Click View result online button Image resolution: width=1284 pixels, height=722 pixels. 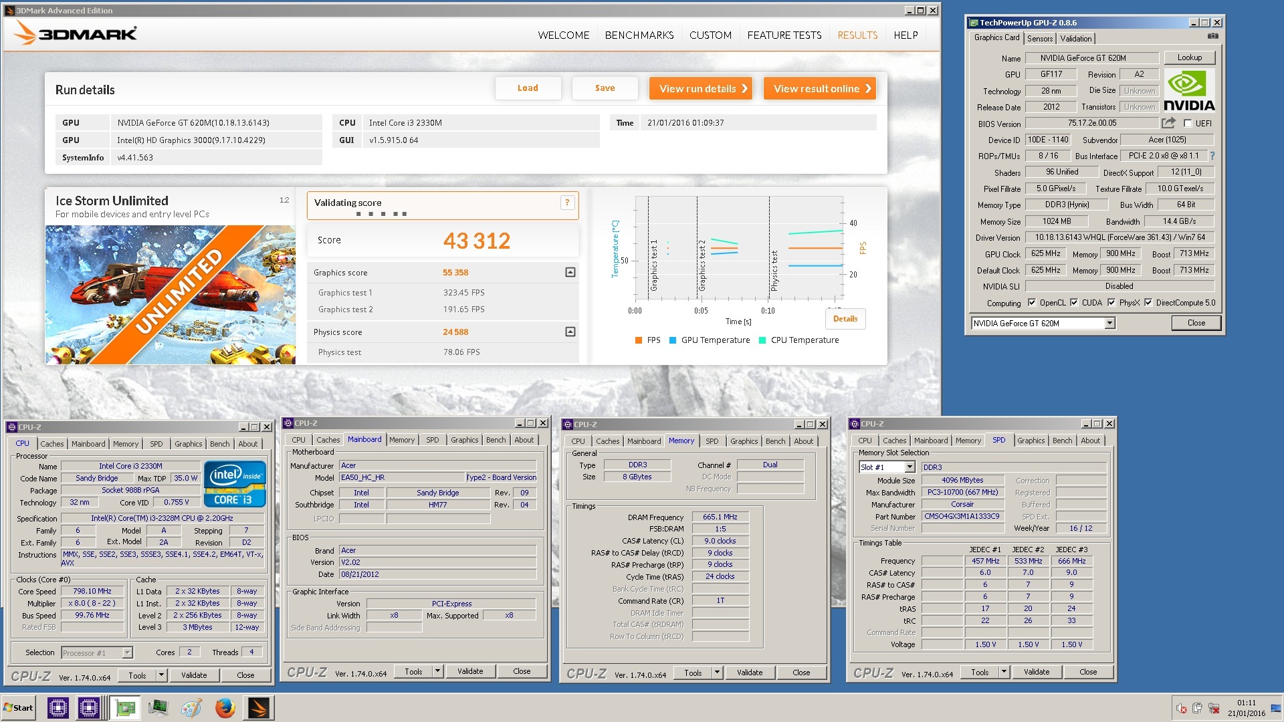tap(819, 88)
